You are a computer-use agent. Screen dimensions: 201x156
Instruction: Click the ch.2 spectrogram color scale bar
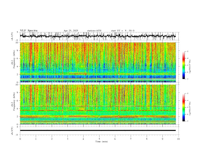click(x=183, y=107)
